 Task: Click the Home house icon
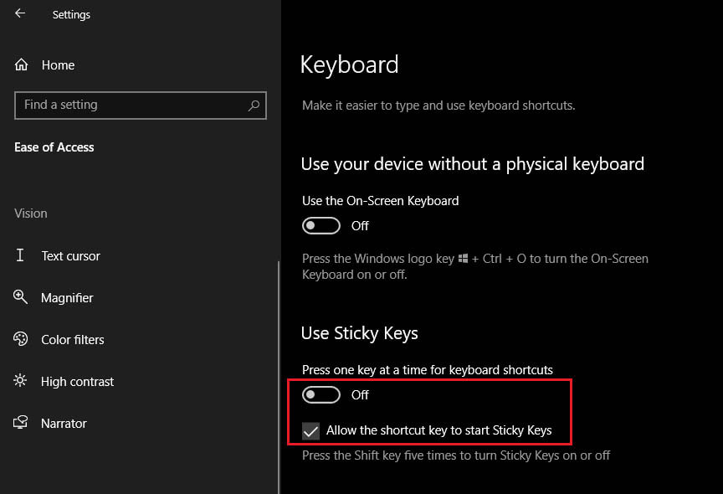coord(21,64)
